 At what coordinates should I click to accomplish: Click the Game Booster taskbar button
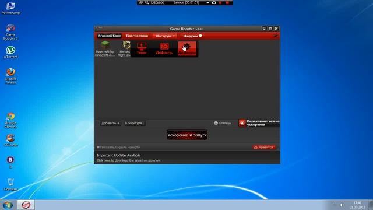[x=26, y=205]
